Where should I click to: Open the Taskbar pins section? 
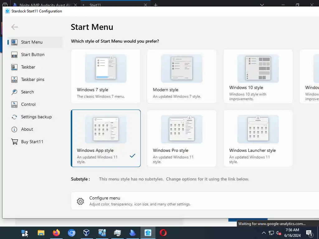(35, 79)
